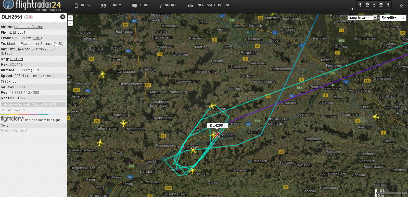The height and width of the screenshot is (197, 408).
Task: Zoom in on the map
Action: (70, 18)
